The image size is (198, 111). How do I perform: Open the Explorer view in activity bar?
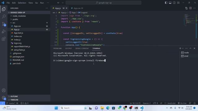coord(4,9)
